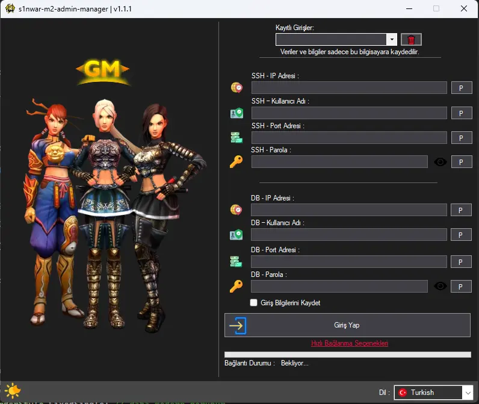Enable Giriş Bilgilerini Kaydet checkbox
The width and height of the screenshot is (479, 404).
[x=253, y=303]
